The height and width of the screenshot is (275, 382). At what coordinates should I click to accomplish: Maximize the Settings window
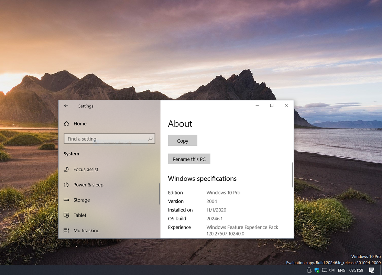272,105
